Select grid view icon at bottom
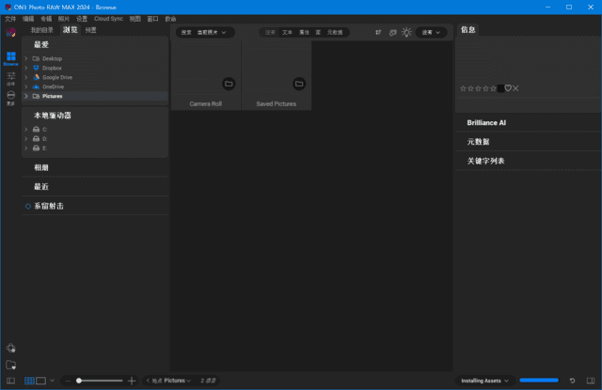 click(x=29, y=381)
